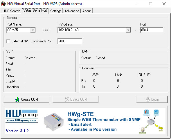Viewport: 171px width, 139px height.
Task: Click the humidity droplets icon in banner
Action: click(156, 112)
